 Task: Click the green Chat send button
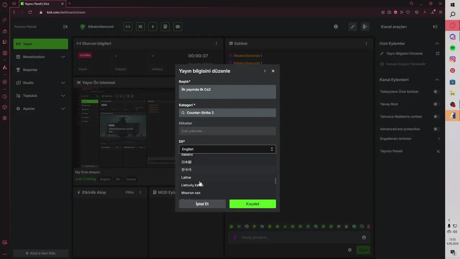(363, 250)
